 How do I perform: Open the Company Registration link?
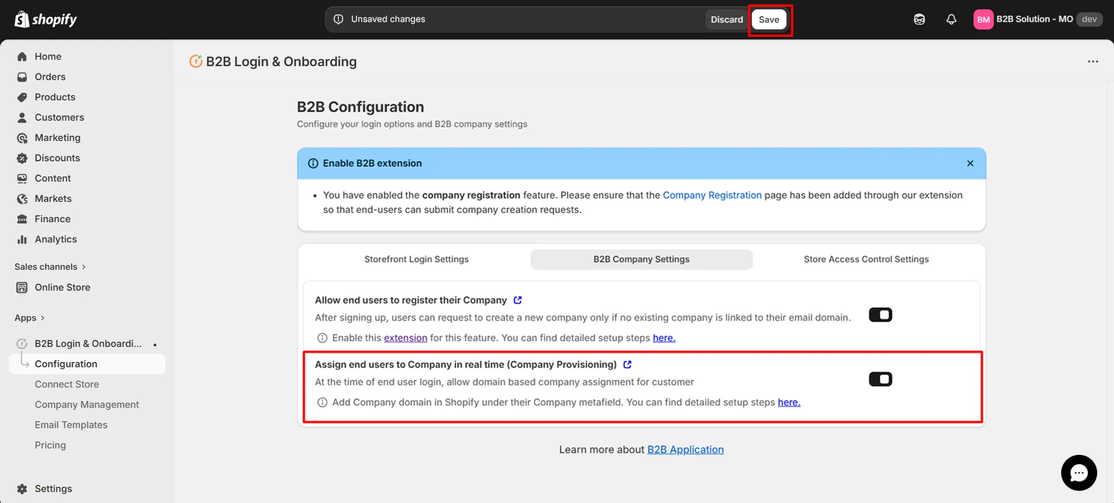pos(712,195)
